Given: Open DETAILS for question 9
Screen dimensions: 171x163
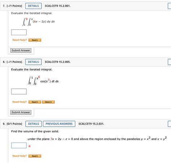Looking at the screenshot, I should pyautogui.click(x=34, y=124).
